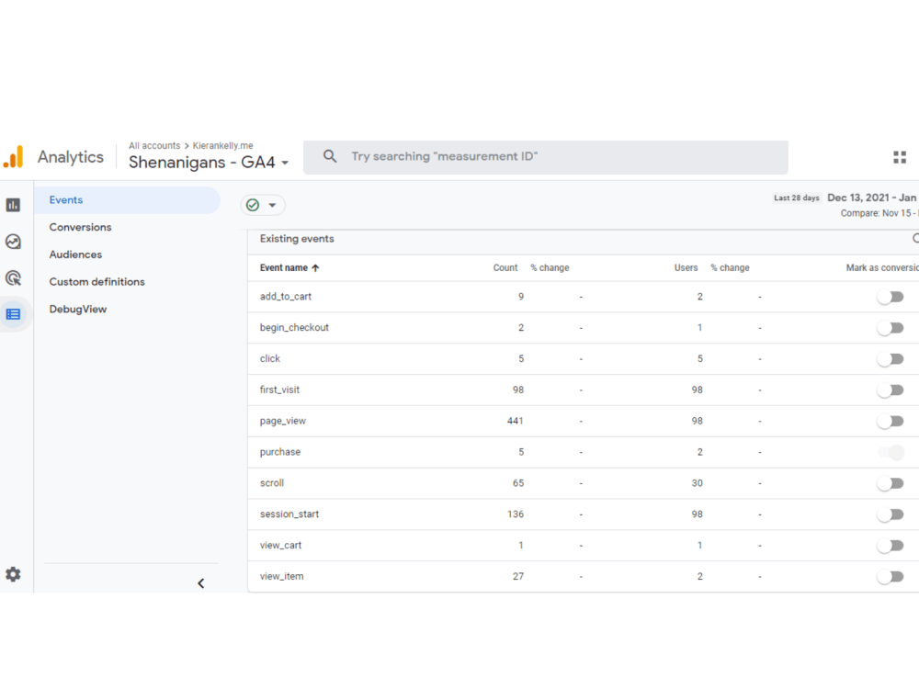Toggle begin_checkout as conversion
The width and height of the screenshot is (919, 689).
tap(891, 328)
